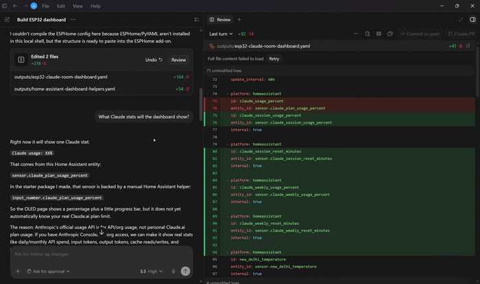
Task: Toggle the left sidebar panel icon
Action: pyautogui.click(x=5, y=5)
